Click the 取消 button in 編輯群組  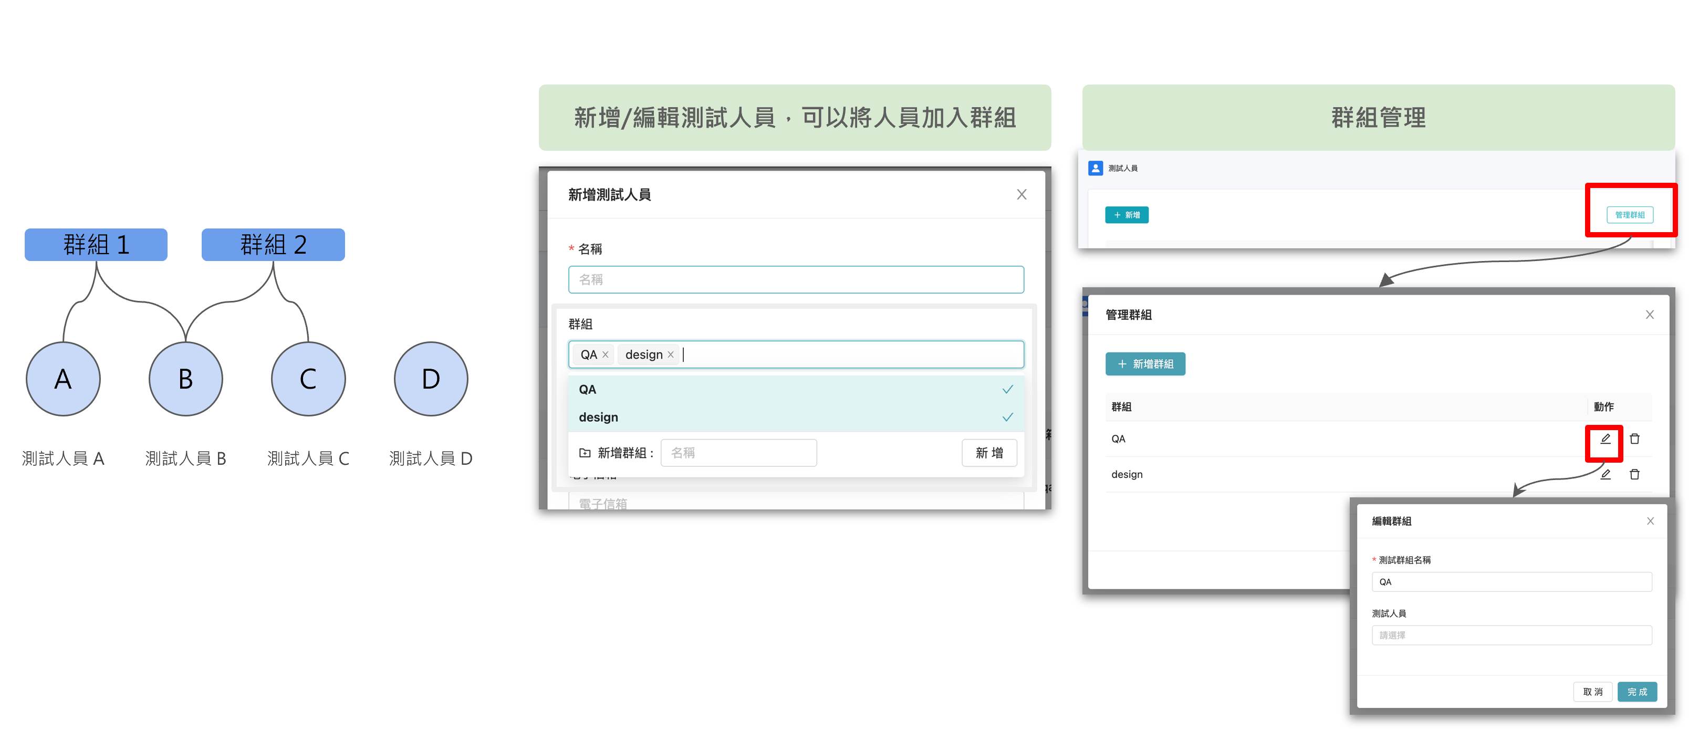pyautogui.click(x=1593, y=692)
